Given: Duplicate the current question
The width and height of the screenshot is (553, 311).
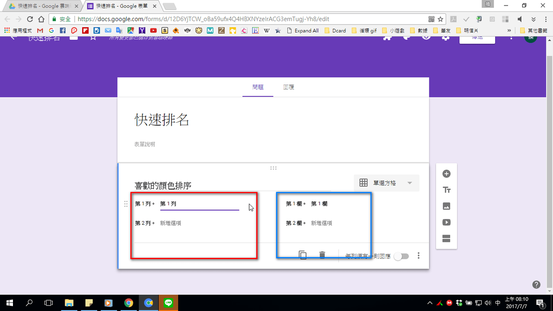Looking at the screenshot, I should pyautogui.click(x=303, y=255).
